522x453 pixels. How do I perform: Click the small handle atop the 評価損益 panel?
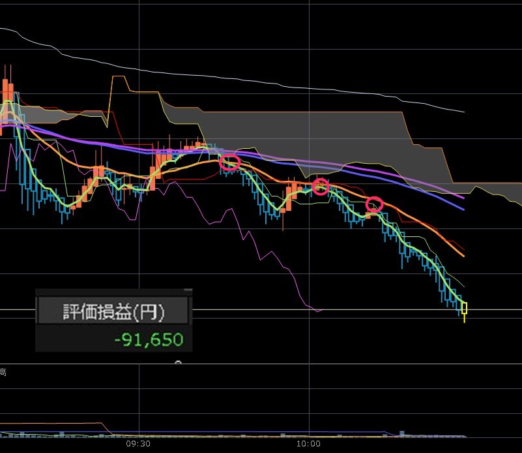pos(188,290)
